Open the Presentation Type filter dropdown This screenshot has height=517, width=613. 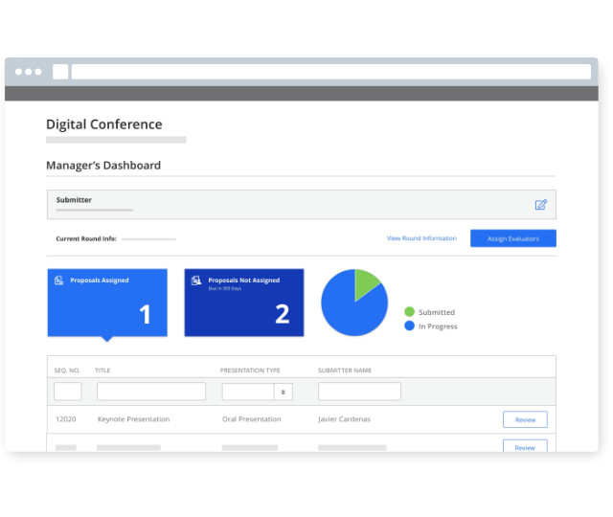(257, 392)
